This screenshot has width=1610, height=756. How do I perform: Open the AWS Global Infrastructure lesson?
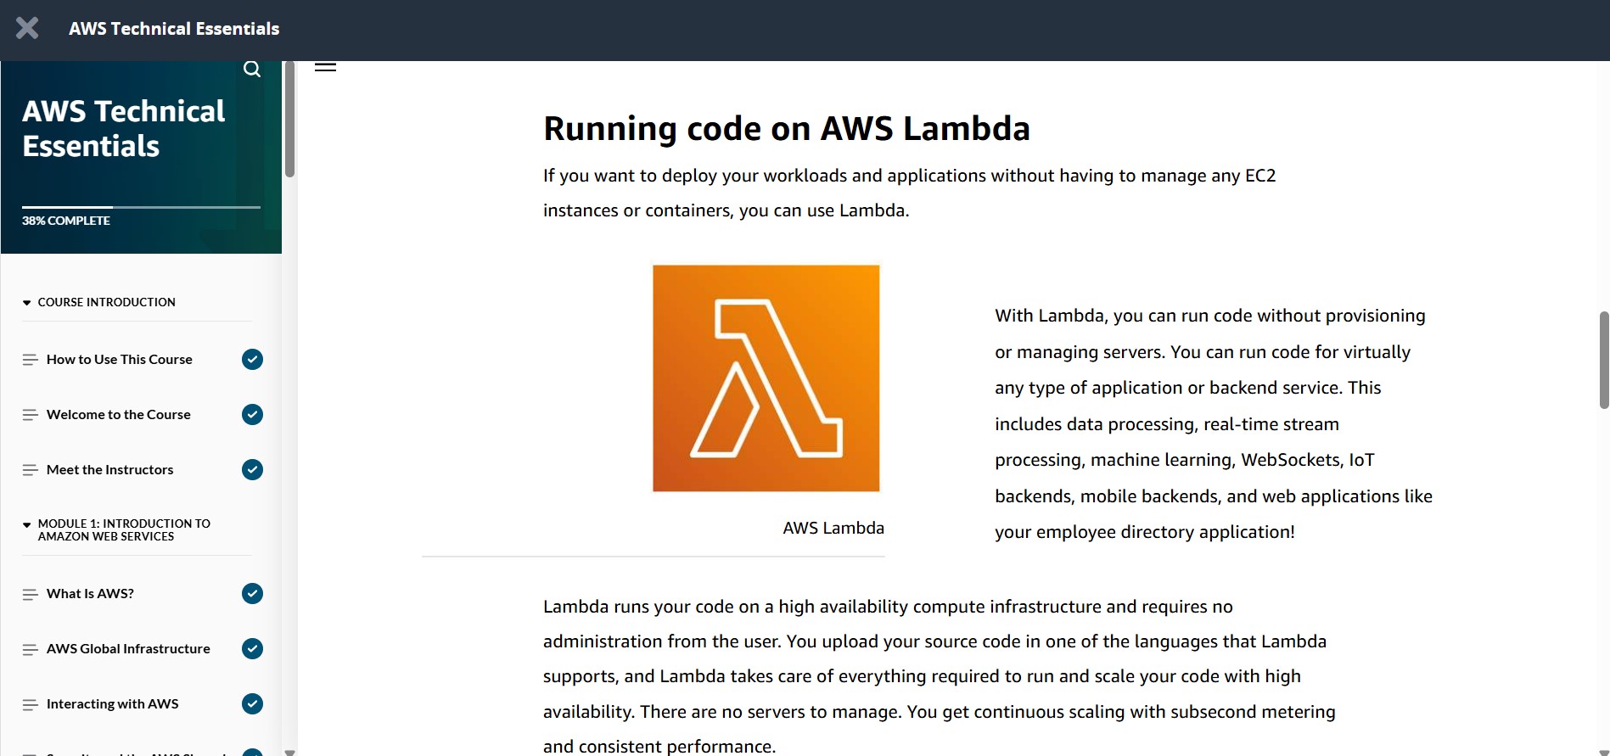coord(128,649)
